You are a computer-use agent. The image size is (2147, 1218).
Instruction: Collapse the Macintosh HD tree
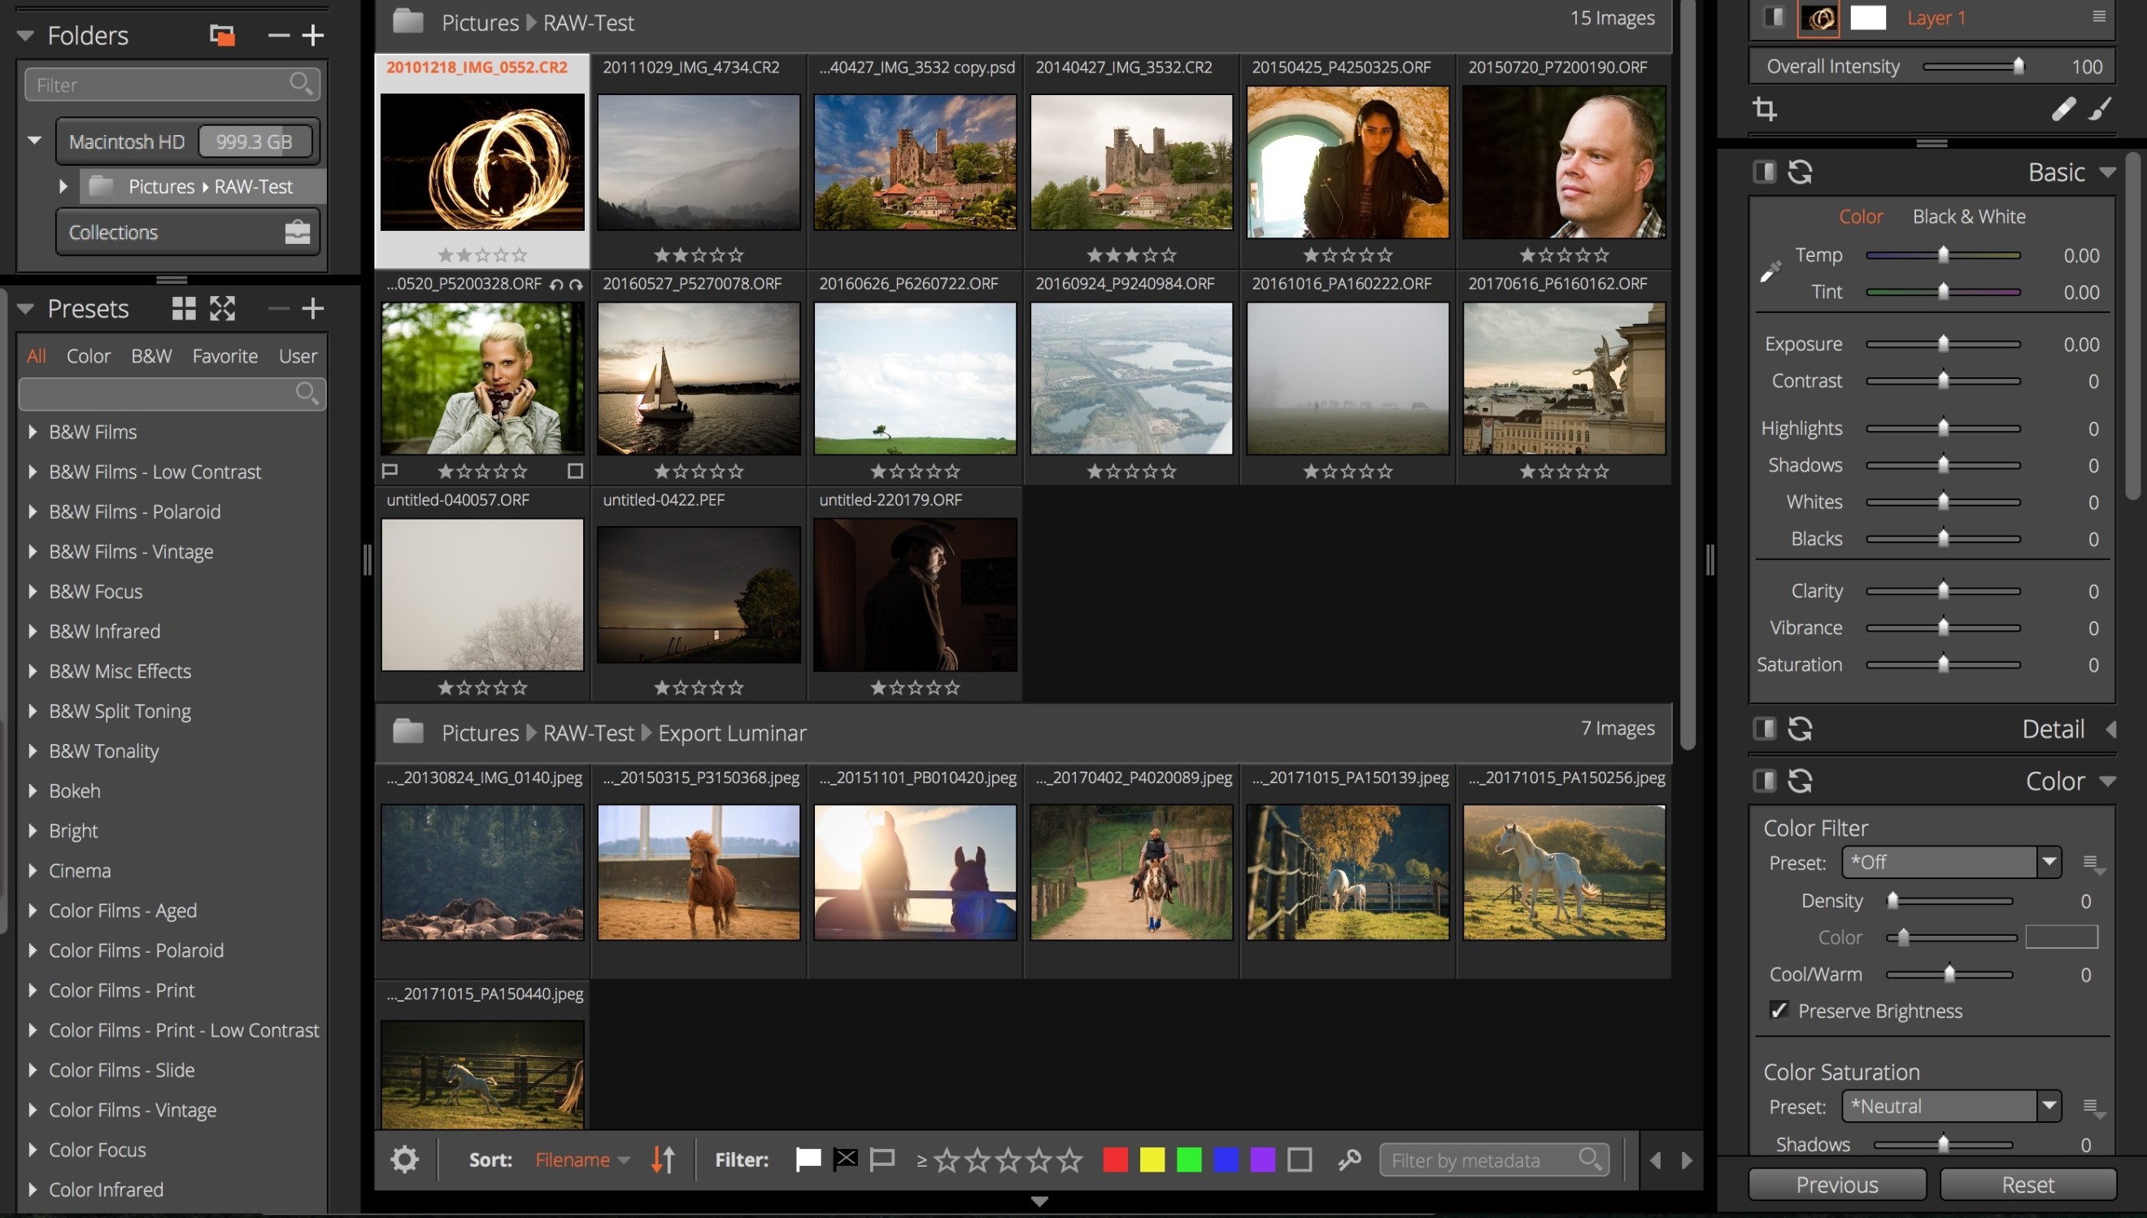click(34, 141)
